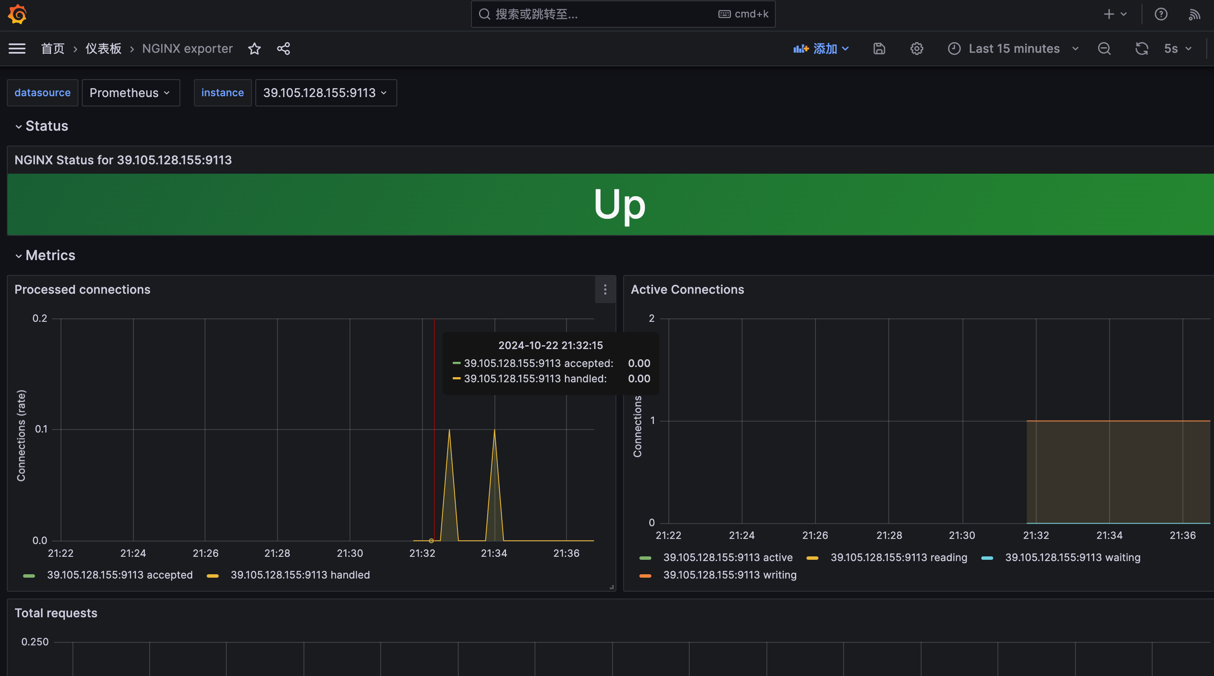Refresh the dashboard now

(1142, 49)
